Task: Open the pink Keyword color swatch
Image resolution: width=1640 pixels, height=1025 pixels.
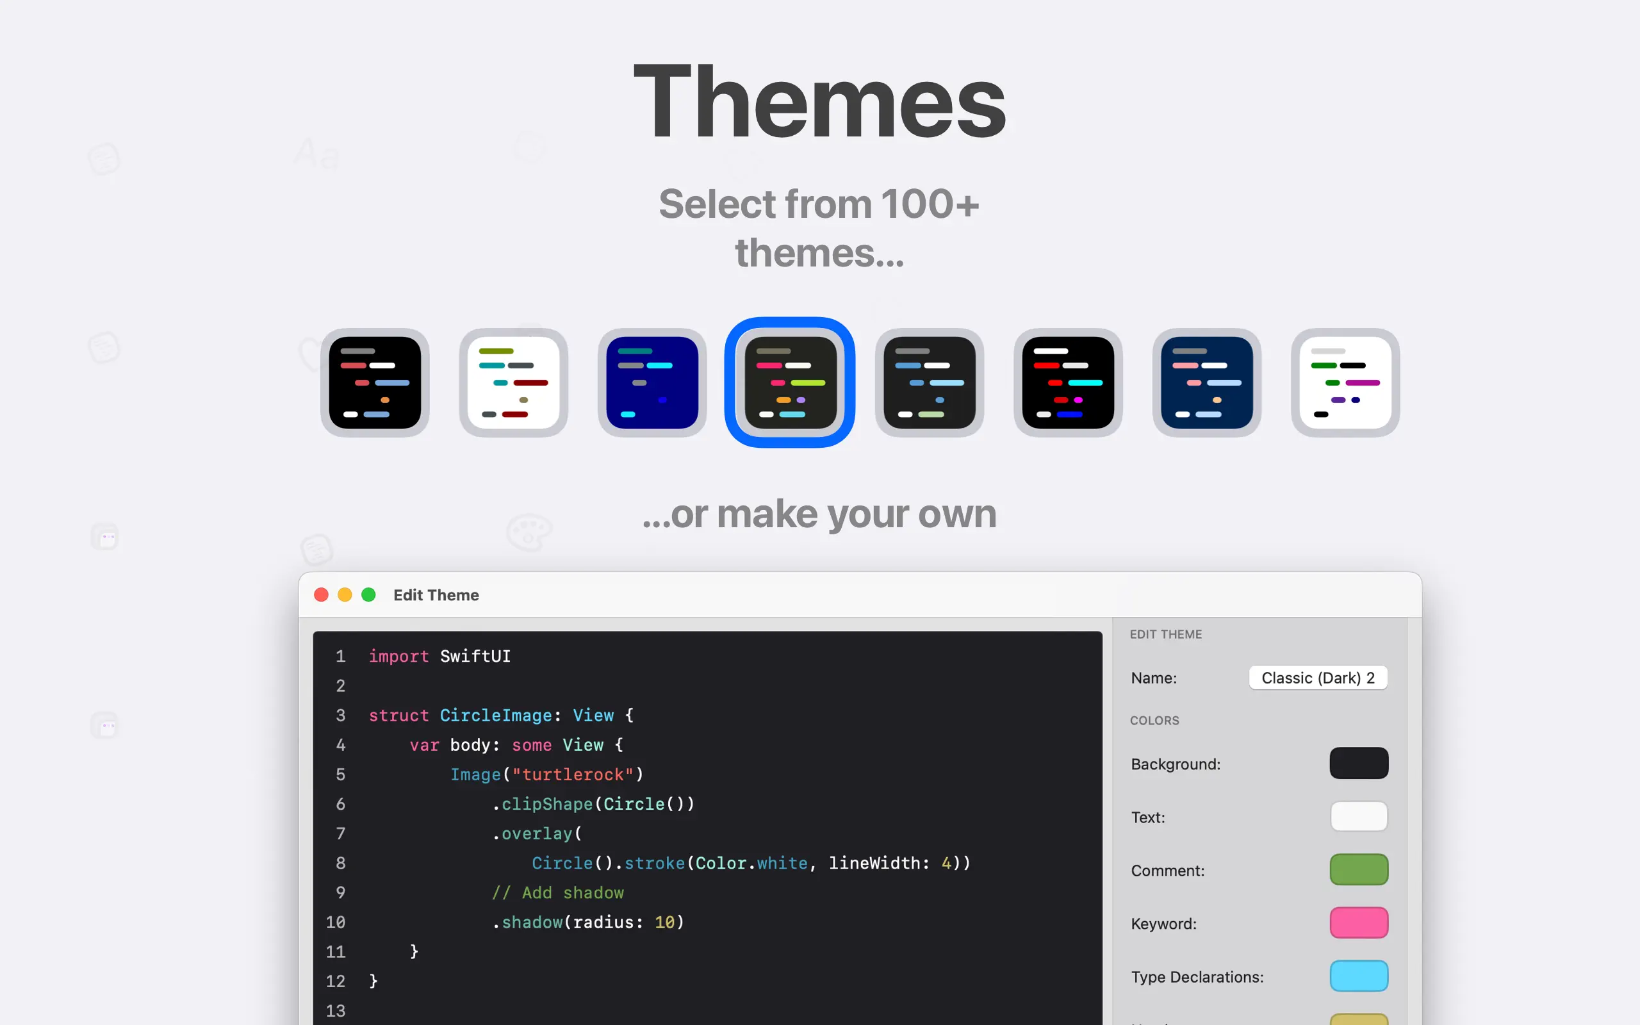Action: [1358, 922]
